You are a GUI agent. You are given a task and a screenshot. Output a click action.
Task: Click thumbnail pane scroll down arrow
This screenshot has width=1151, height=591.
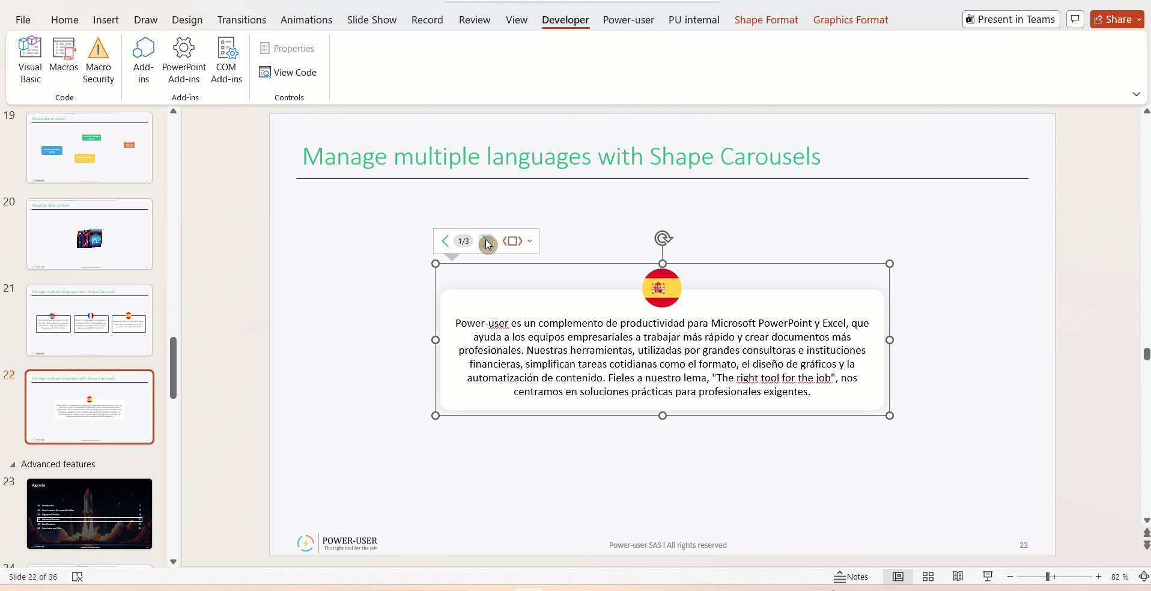pos(173,562)
